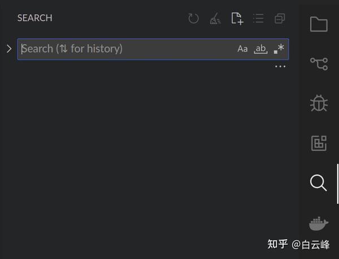Toggle Use Regular Expression option

tap(279, 49)
